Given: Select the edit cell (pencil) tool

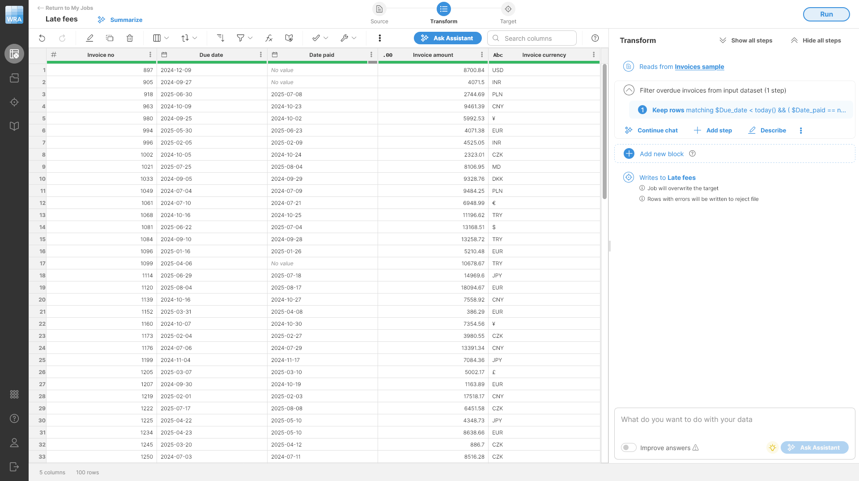Looking at the screenshot, I should [89, 38].
